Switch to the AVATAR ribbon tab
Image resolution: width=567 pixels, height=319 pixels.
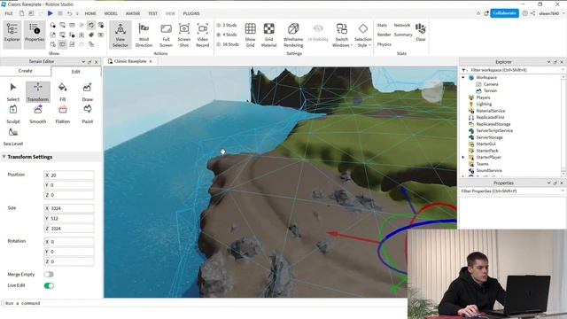coord(133,13)
